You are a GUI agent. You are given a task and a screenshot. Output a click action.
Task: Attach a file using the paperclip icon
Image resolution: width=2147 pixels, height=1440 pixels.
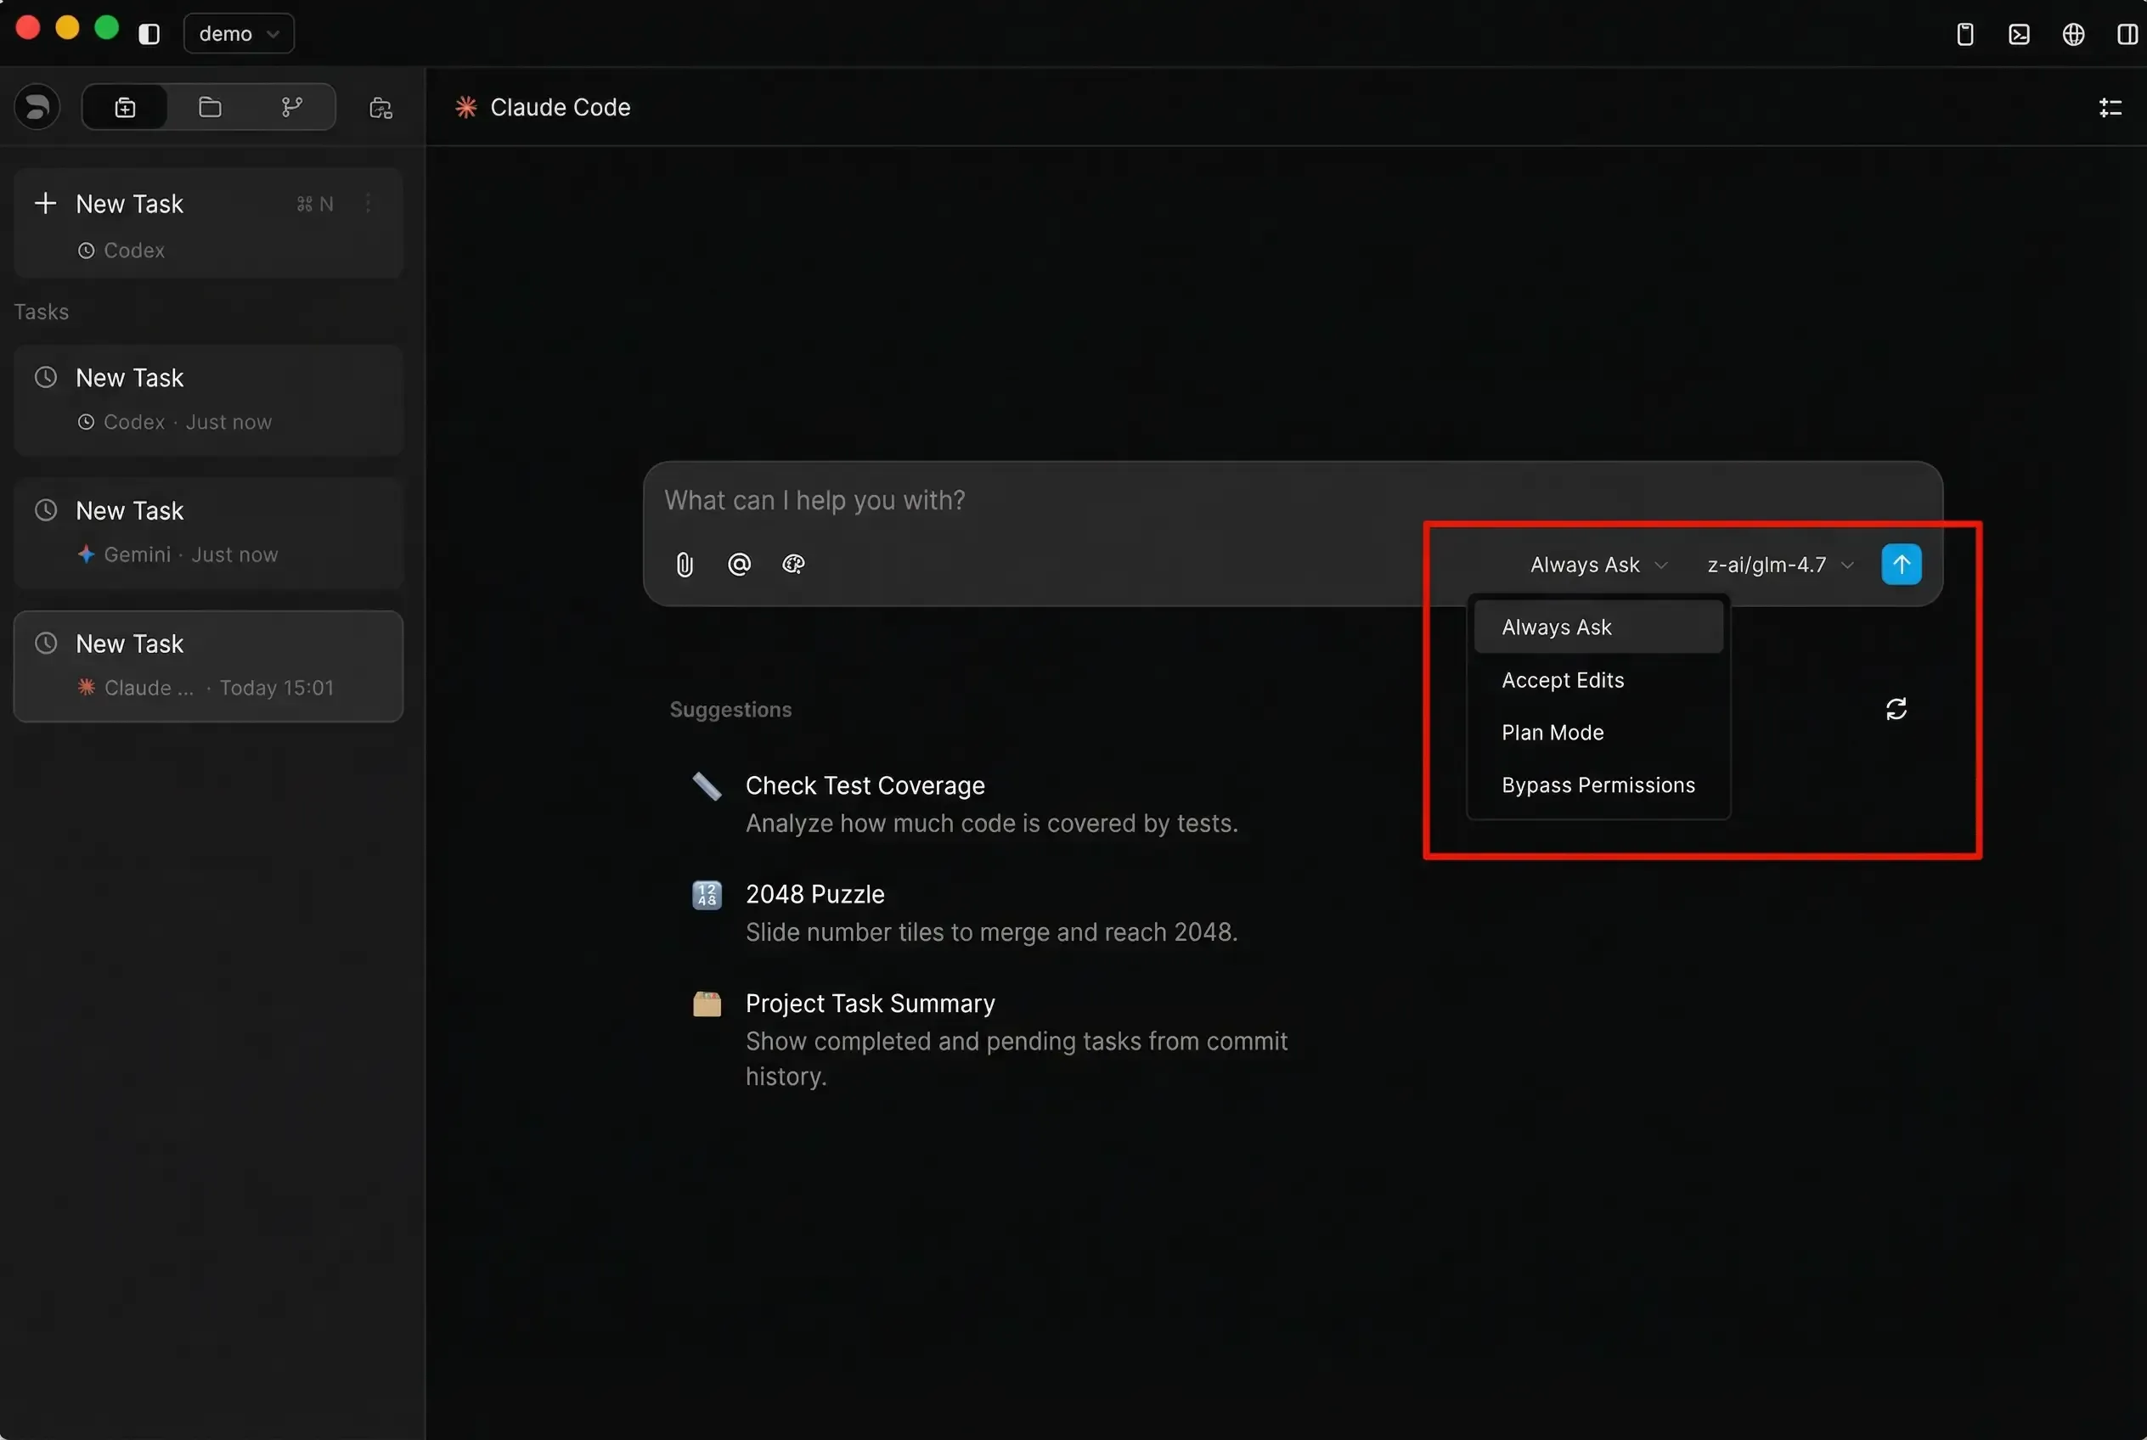(684, 564)
